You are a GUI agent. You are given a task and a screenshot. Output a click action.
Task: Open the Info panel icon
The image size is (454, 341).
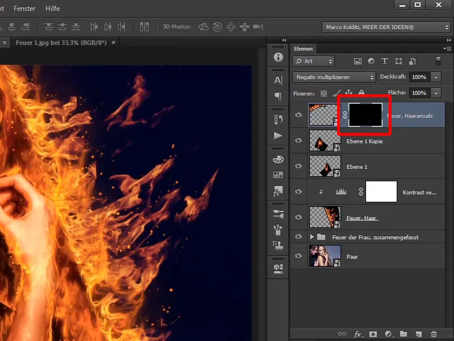[278, 57]
